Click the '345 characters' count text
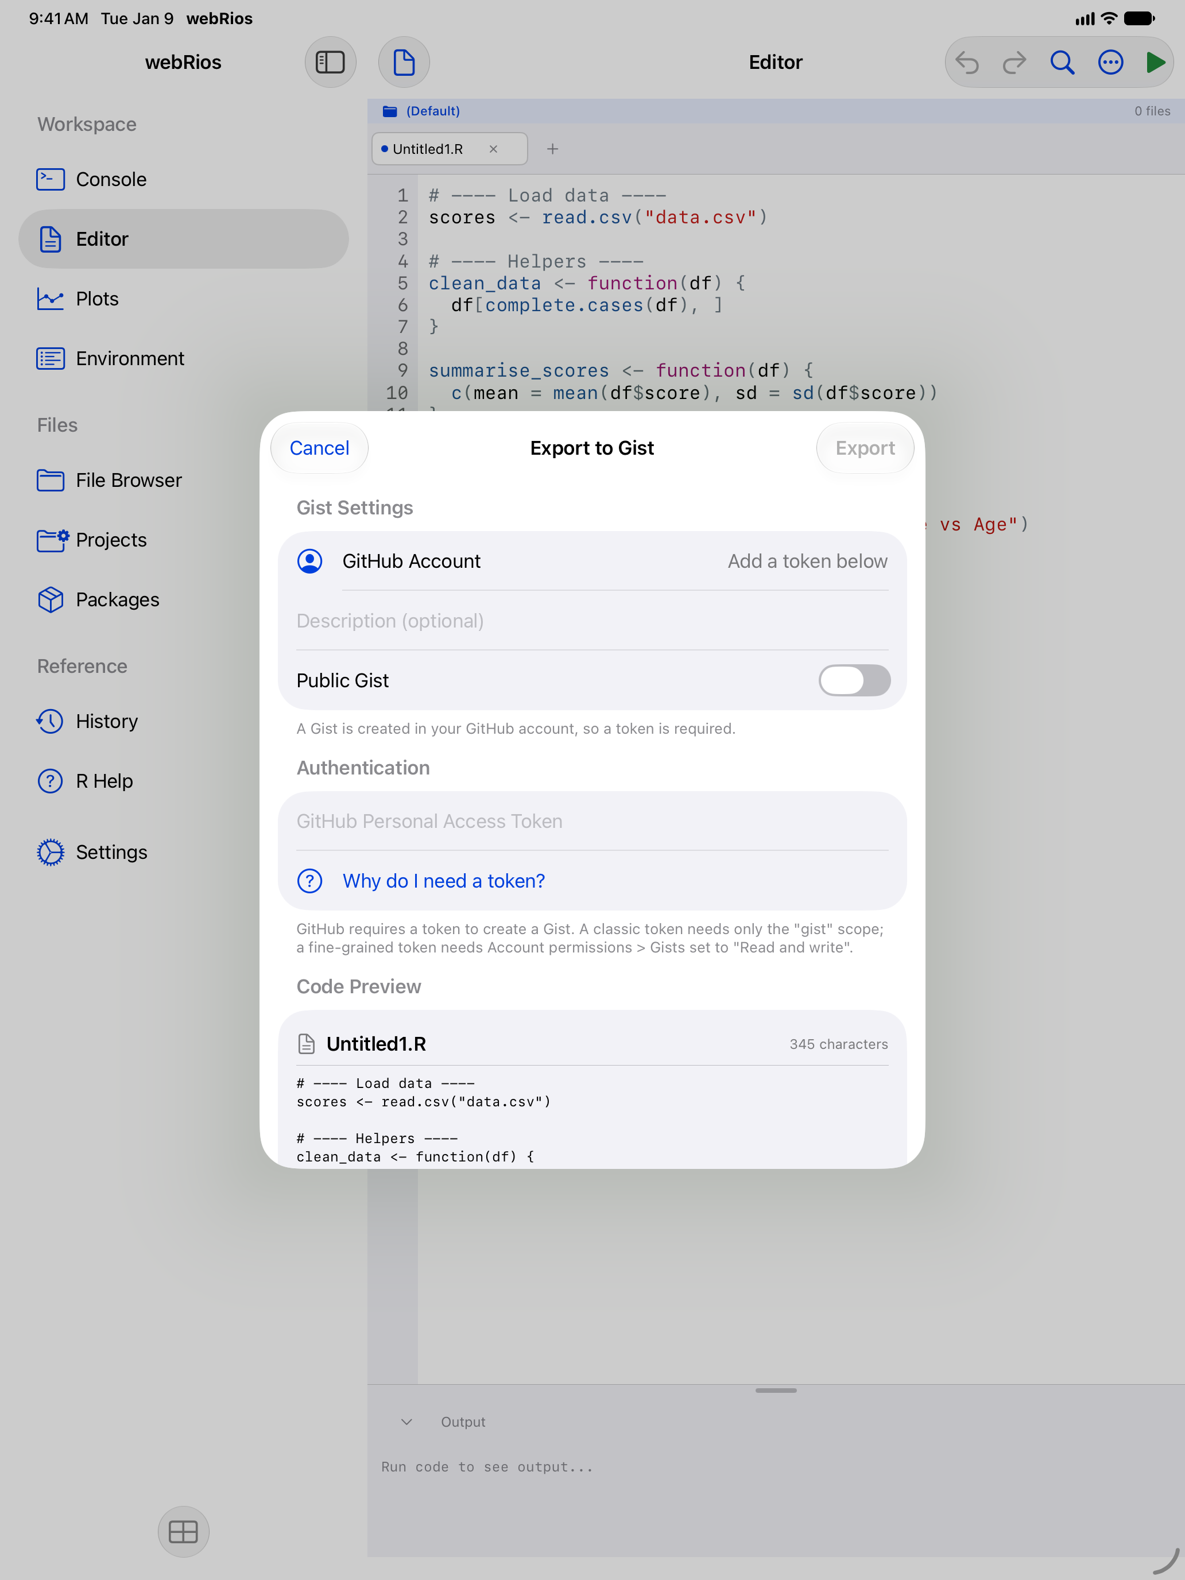The height and width of the screenshot is (1580, 1185). [839, 1044]
